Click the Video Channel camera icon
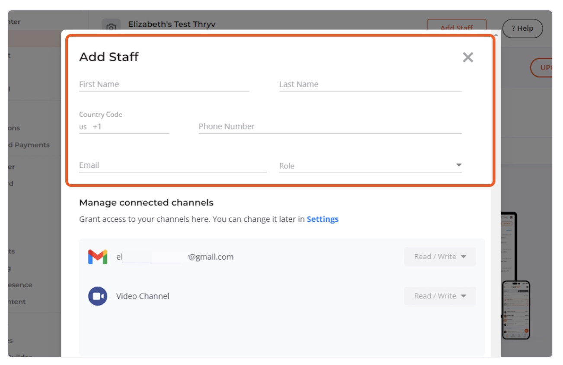 click(x=98, y=296)
